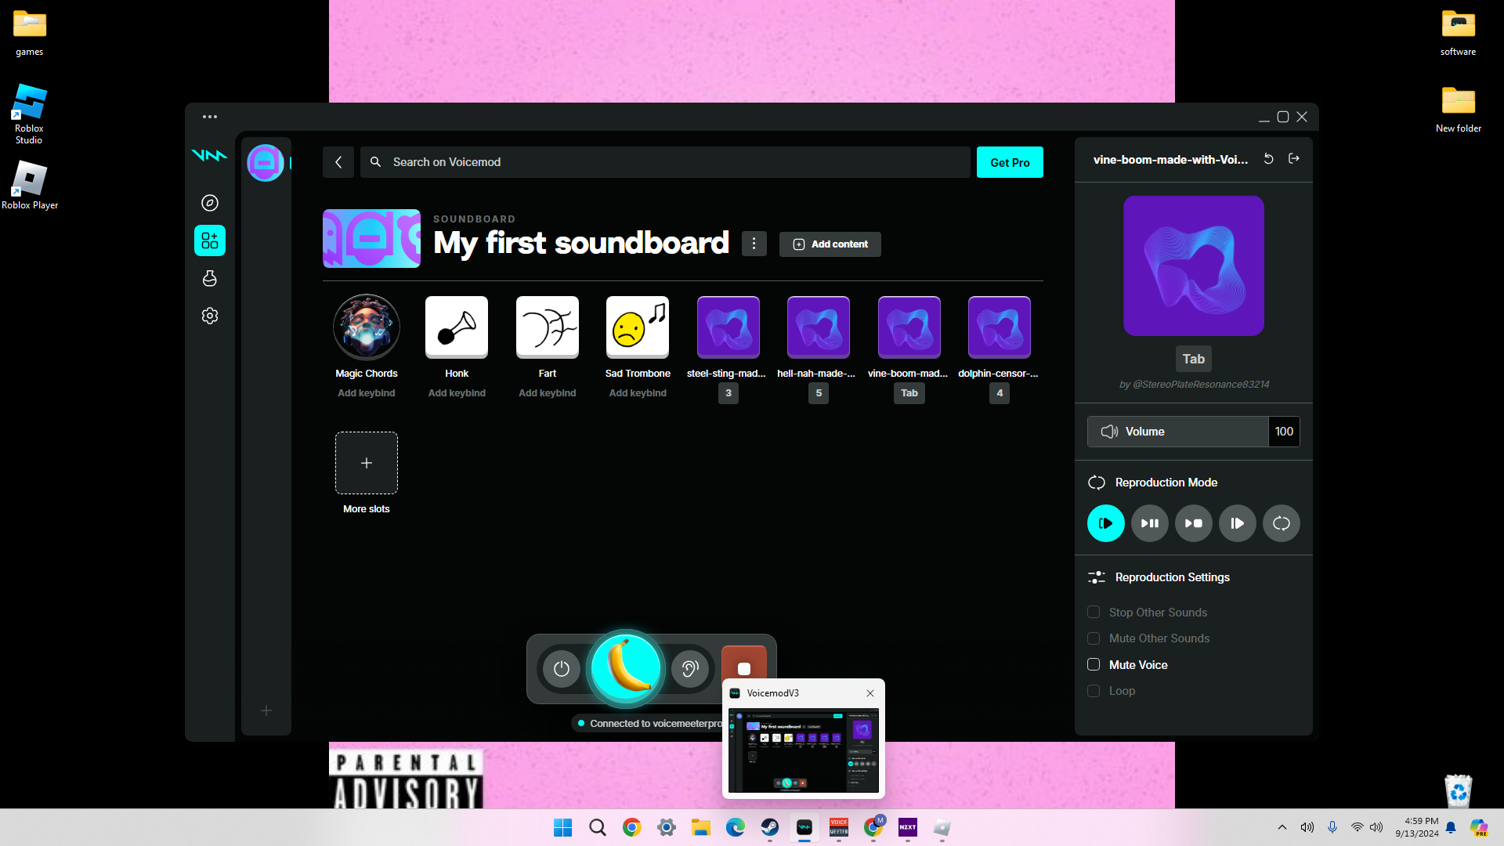Click the Voicemod logo at the top of the sidebar
Screen dimensions: 1504x846
point(209,155)
